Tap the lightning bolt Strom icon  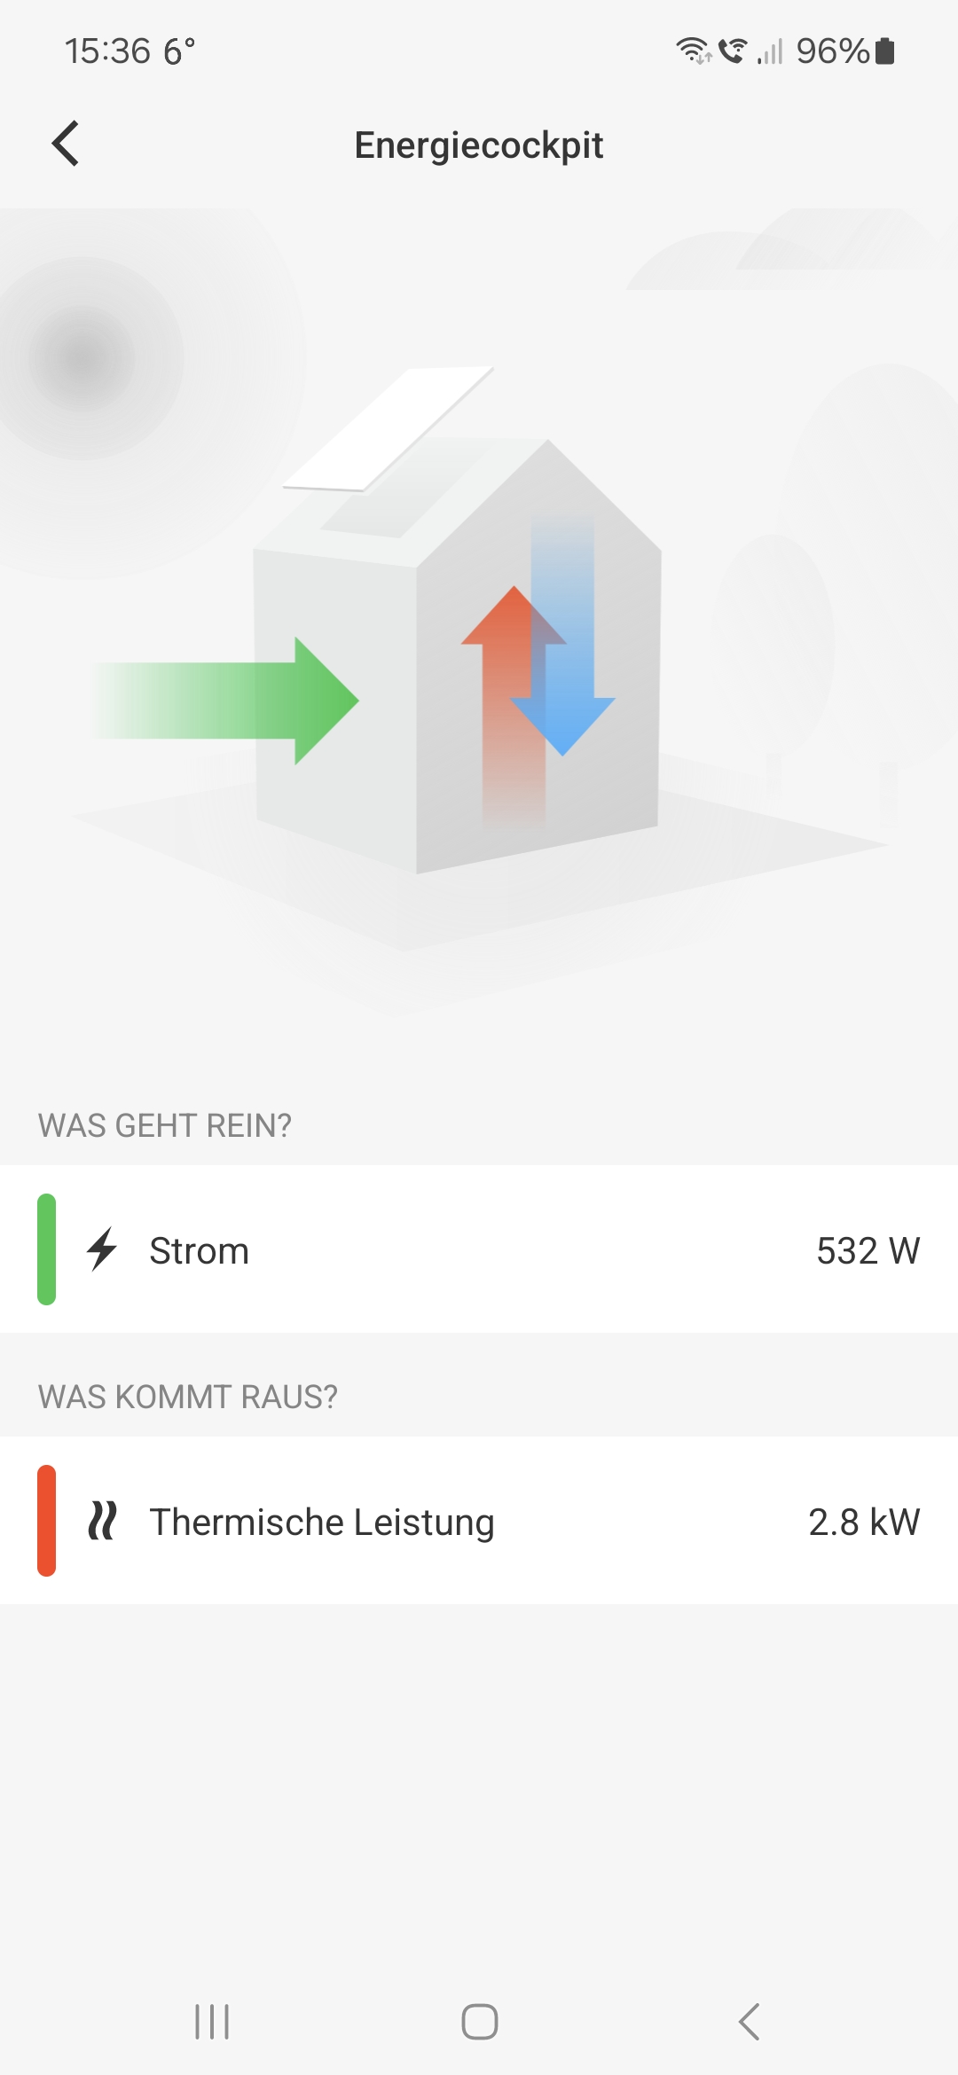coord(102,1249)
